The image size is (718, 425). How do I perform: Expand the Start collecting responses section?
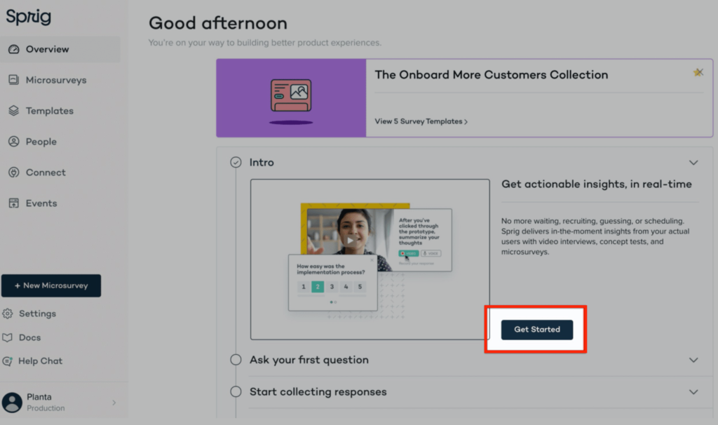pos(693,392)
